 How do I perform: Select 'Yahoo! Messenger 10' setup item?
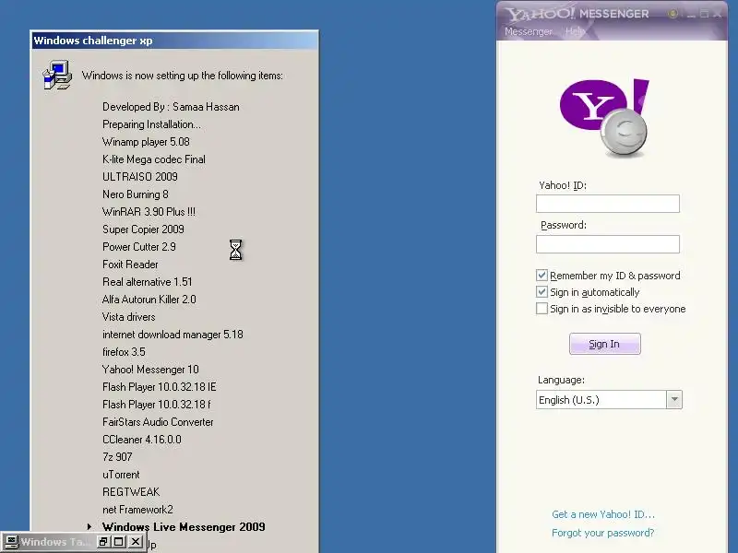(x=150, y=370)
